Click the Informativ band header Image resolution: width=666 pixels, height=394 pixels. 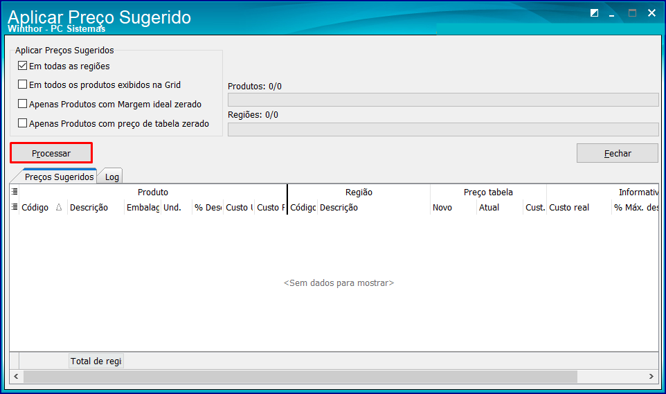click(x=603, y=192)
